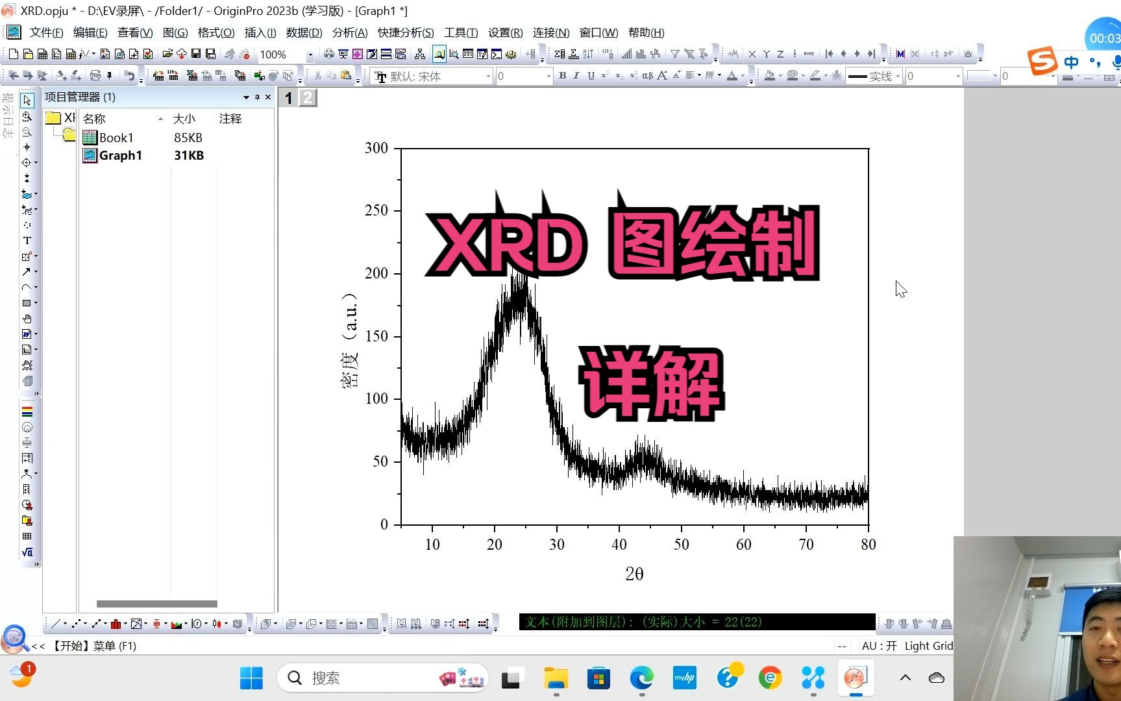Open the 分析 menu
1121x701 pixels.
[x=349, y=32]
